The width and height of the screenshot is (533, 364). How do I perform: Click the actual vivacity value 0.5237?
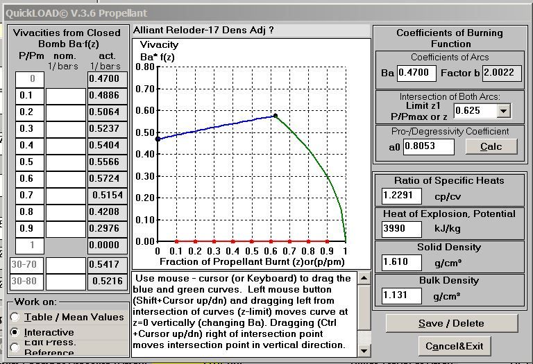pos(108,130)
